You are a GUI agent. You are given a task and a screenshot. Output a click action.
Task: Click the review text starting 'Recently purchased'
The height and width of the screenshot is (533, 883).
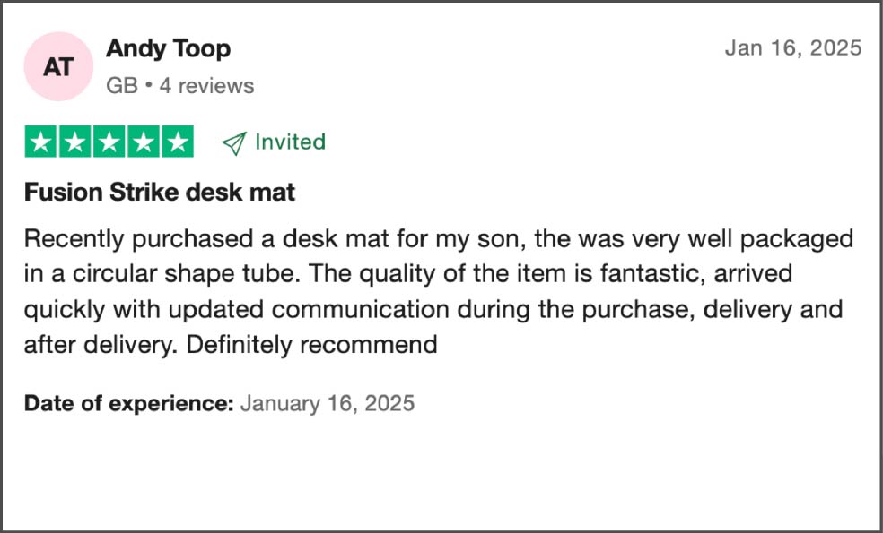click(438, 292)
